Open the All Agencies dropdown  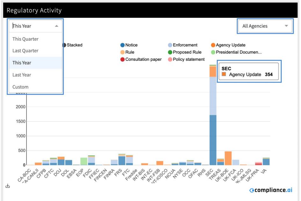pyautogui.click(x=265, y=26)
